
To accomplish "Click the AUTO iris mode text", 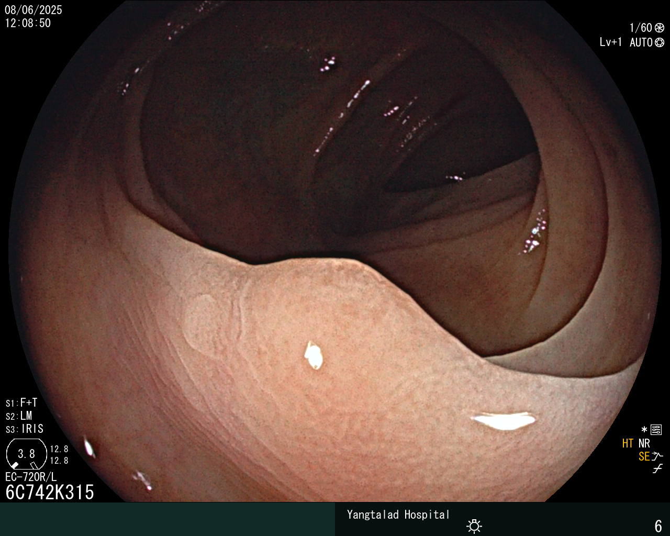I will [641, 42].
